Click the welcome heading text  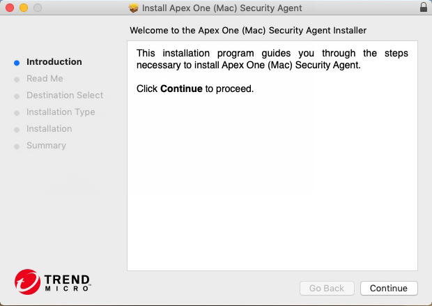pos(247,31)
